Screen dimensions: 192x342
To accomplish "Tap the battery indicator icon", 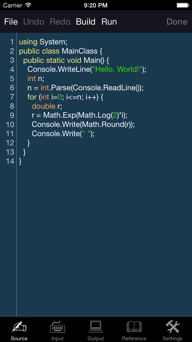I will coord(183,5).
